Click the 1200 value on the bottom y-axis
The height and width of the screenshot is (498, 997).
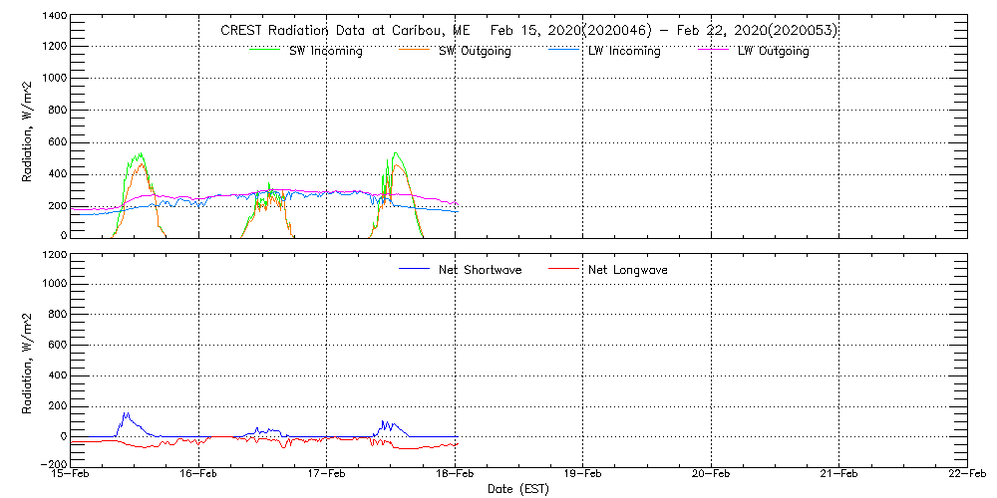tap(55, 255)
